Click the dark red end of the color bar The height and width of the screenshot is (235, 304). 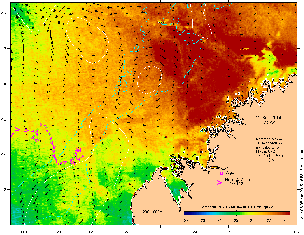pos(288,213)
